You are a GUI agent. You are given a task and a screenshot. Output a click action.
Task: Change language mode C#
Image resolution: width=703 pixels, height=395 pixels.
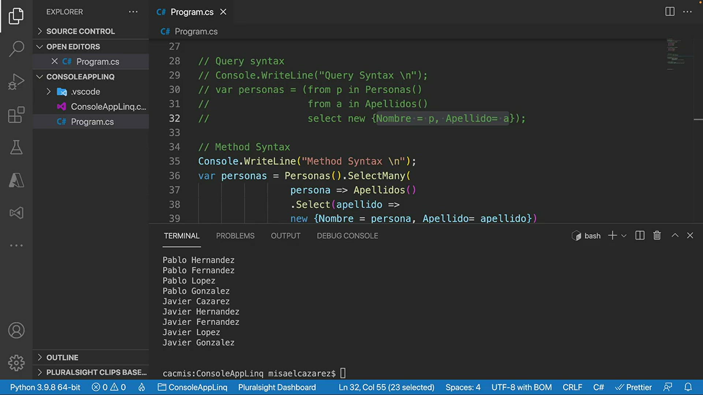(x=599, y=387)
